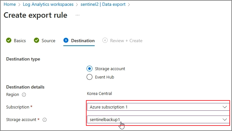Image resolution: width=232 pixels, height=131 pixels.
Task: Switch to the Basics tab
Action: (x=20, y=41)
